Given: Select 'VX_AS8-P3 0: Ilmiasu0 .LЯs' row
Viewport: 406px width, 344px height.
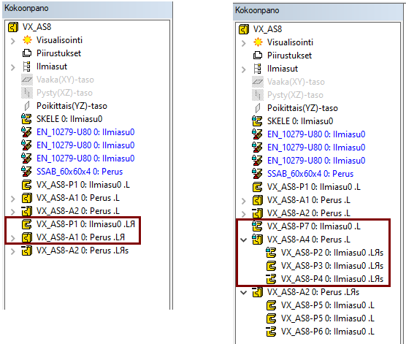Looking at the screenshot, I should [332, 266].
